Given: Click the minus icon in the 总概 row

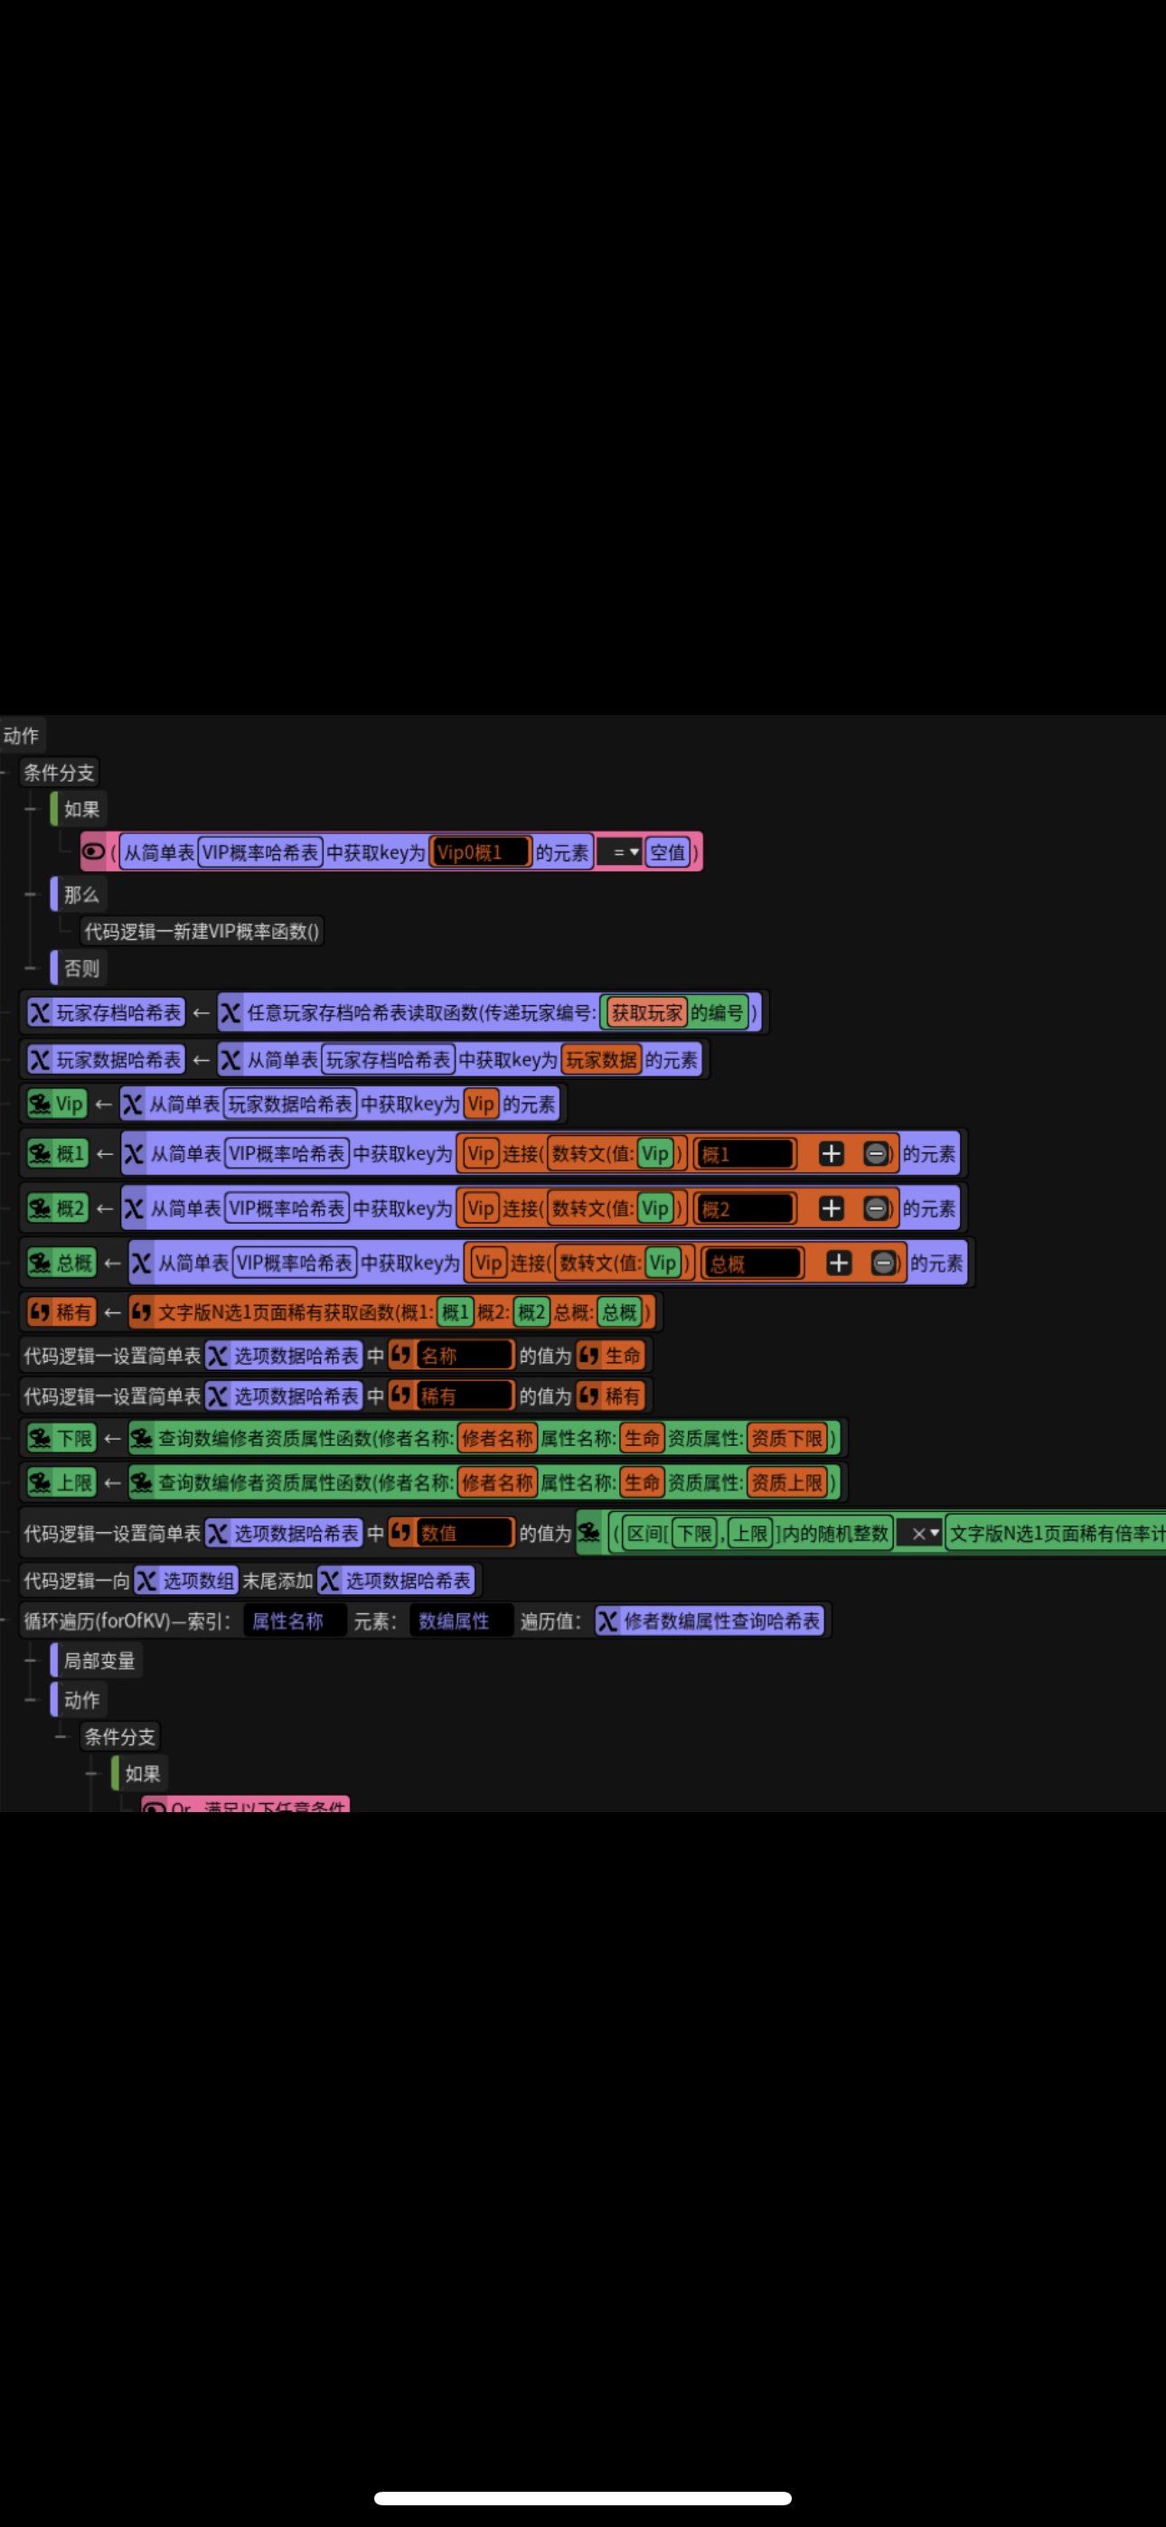Looking at the screenshot, I should (x=883, y=1263).
